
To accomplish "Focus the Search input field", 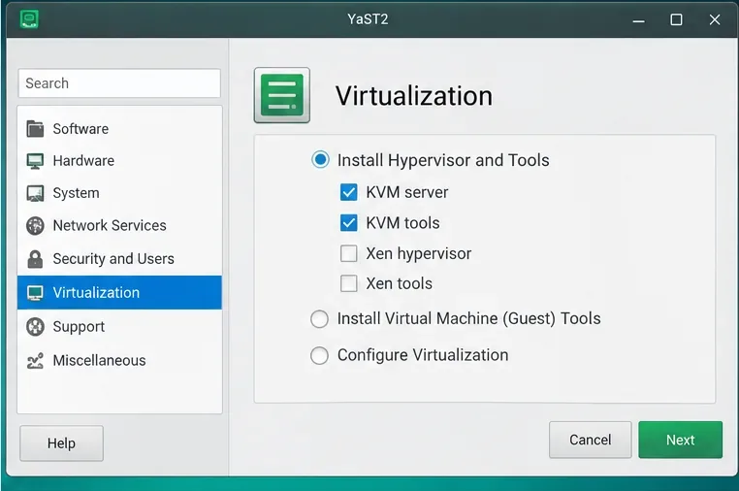I will pyautogui.click(x=119, y=83).
